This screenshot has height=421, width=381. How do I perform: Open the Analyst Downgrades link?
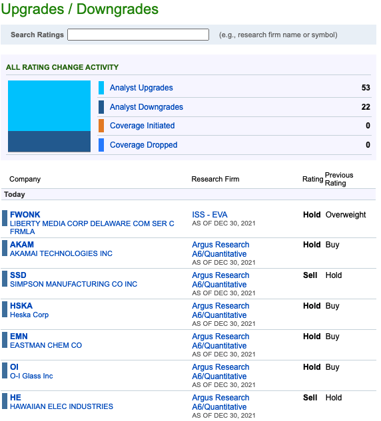tap(147, 107)
